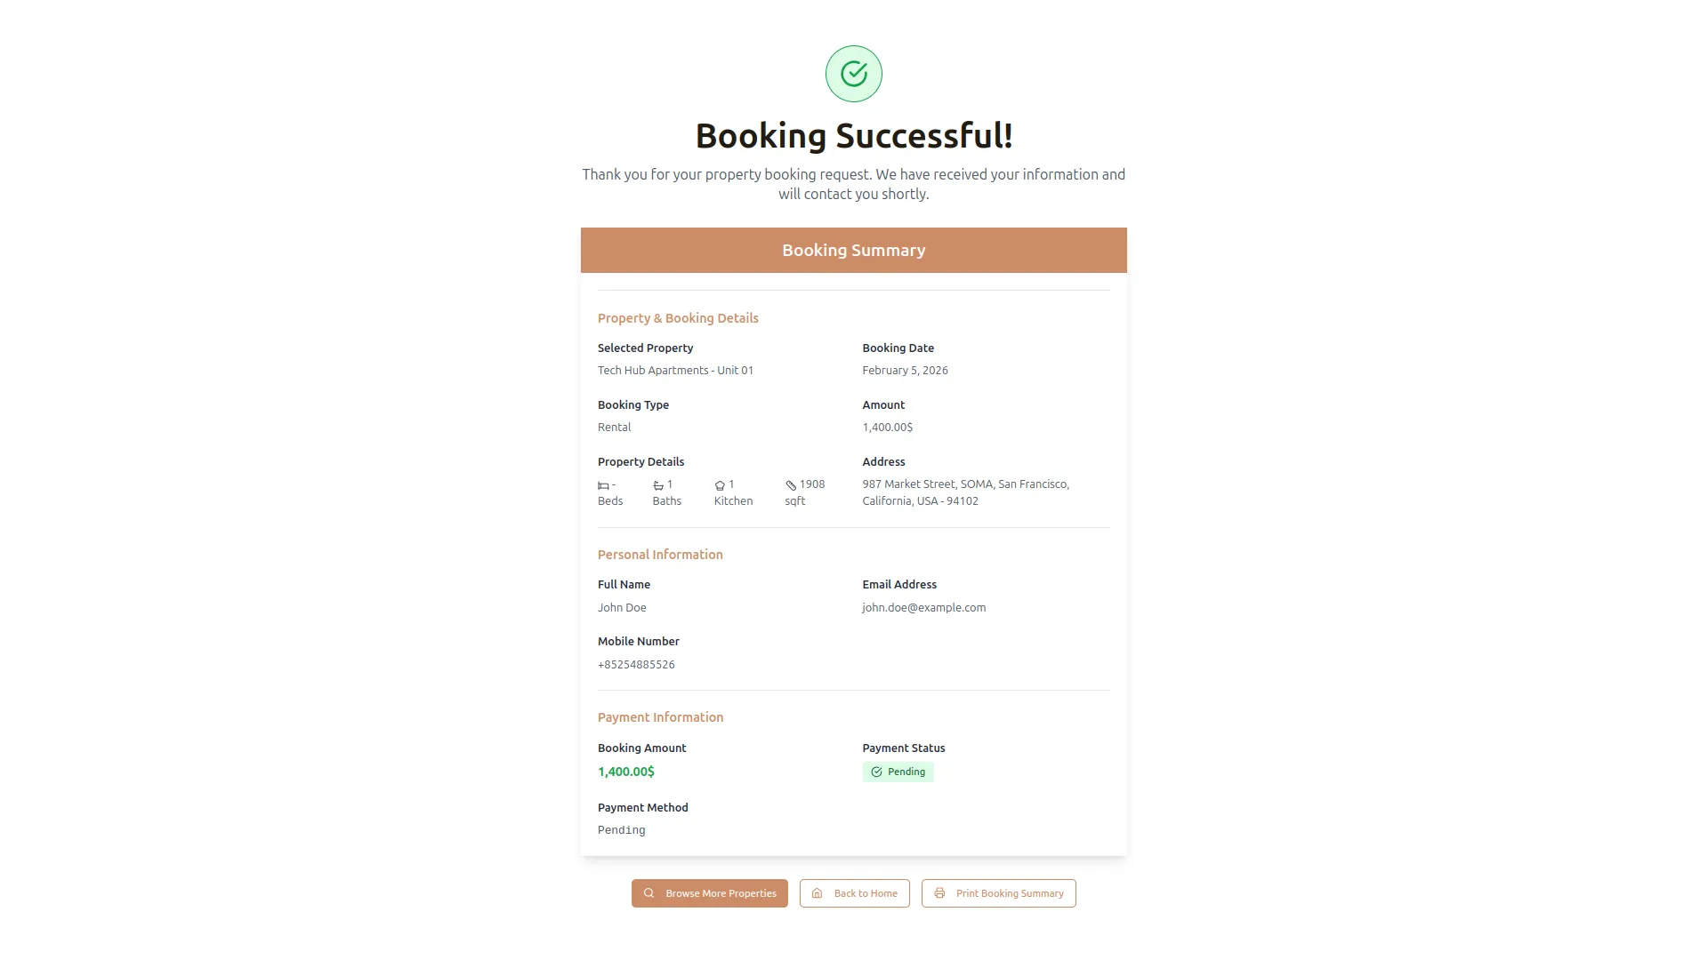
Task: Click the Tech Hub Apartments - Unit 01 text
Action: tap(675, 371)
